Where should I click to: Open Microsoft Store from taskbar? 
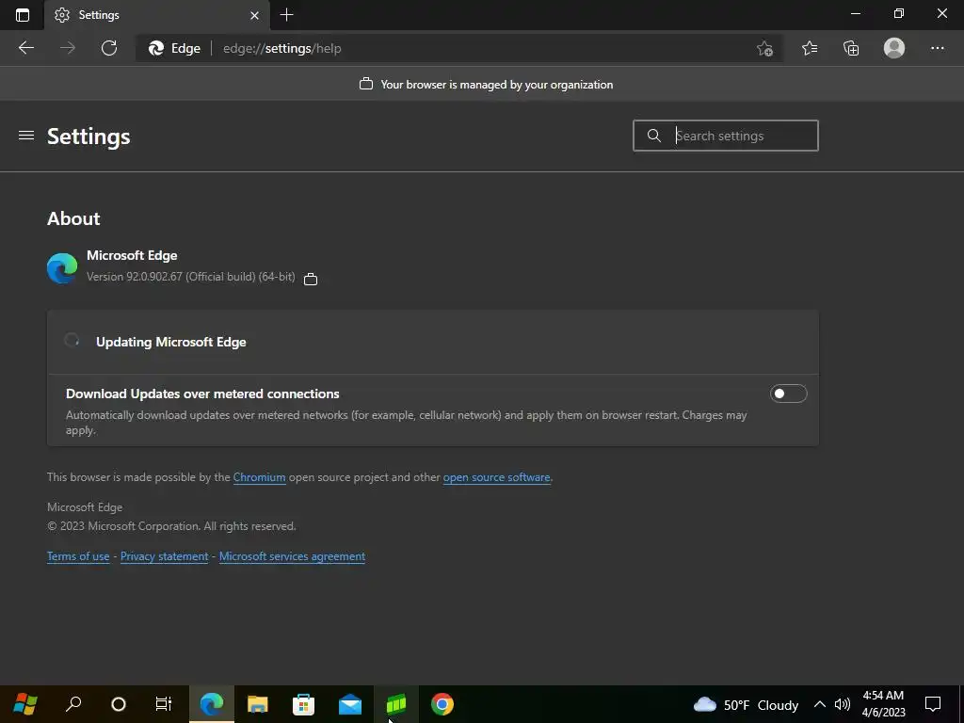click(x=304, y=704)
